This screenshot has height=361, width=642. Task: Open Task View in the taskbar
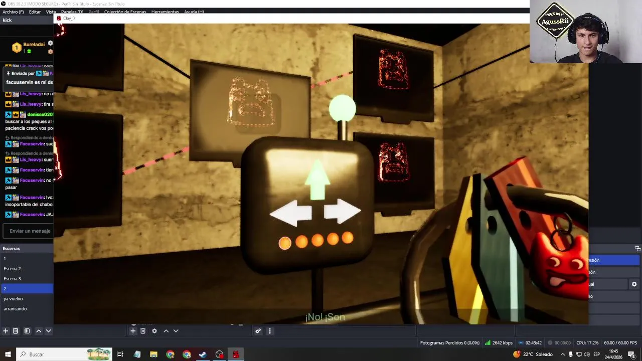pos(120,354)
